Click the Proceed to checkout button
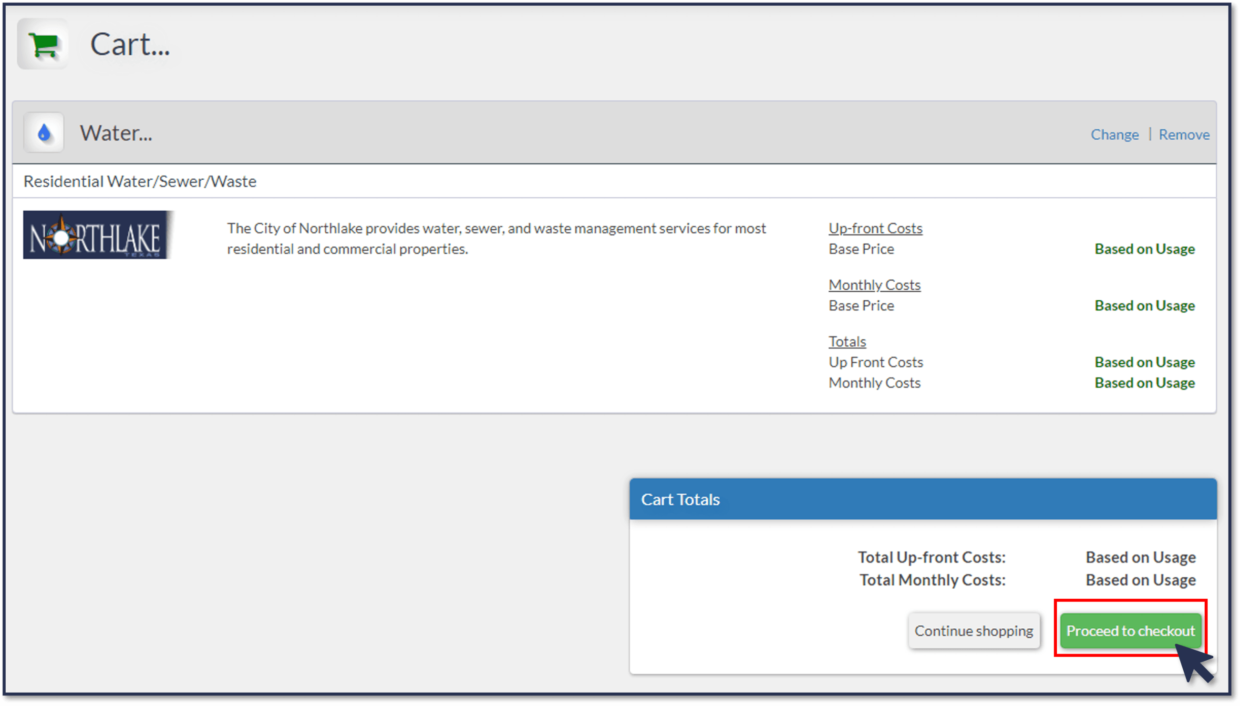 1130,630
